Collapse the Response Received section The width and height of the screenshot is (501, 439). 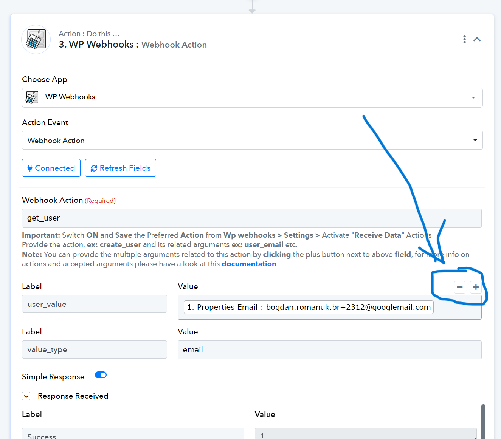[x=26, y=396]
